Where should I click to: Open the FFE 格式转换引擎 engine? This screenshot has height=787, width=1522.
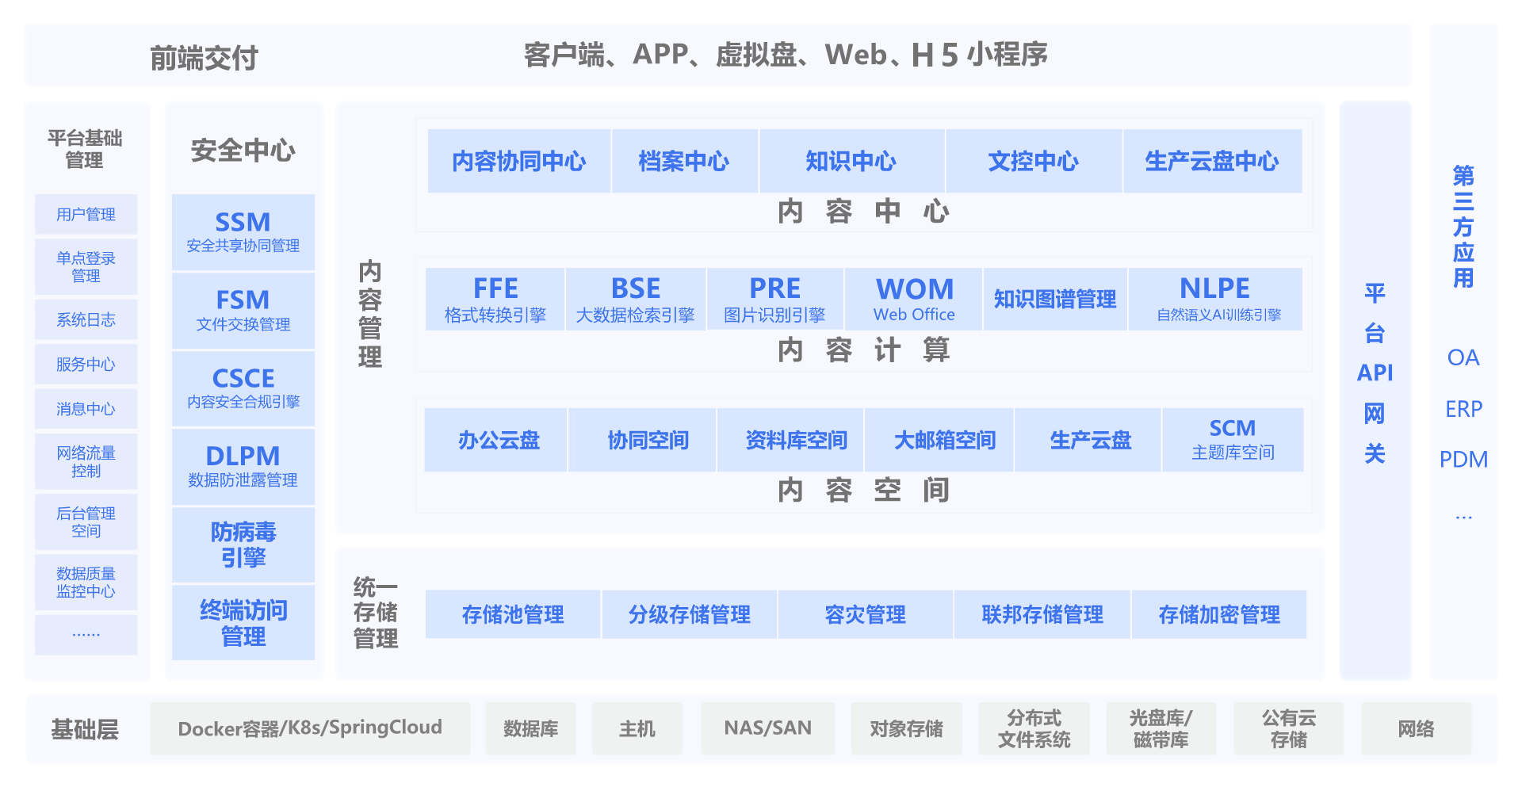[495, 298]
